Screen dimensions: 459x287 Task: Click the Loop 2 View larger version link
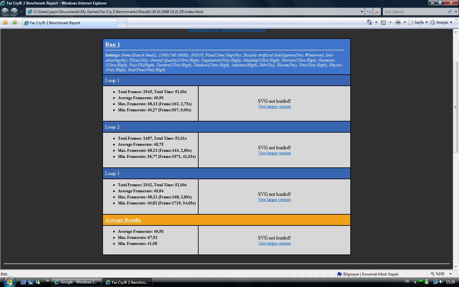coord(274,153)
